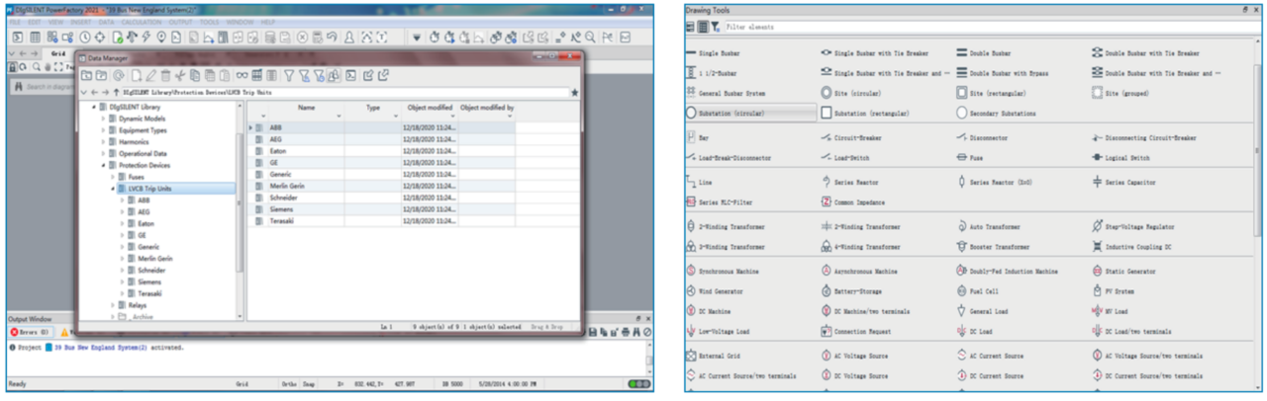Image resolution: width=1267 pixels, height=401 pixels.
Task: Toggle Ortho in the status bar
Action: pyautogui.click(x=289, y=383)
